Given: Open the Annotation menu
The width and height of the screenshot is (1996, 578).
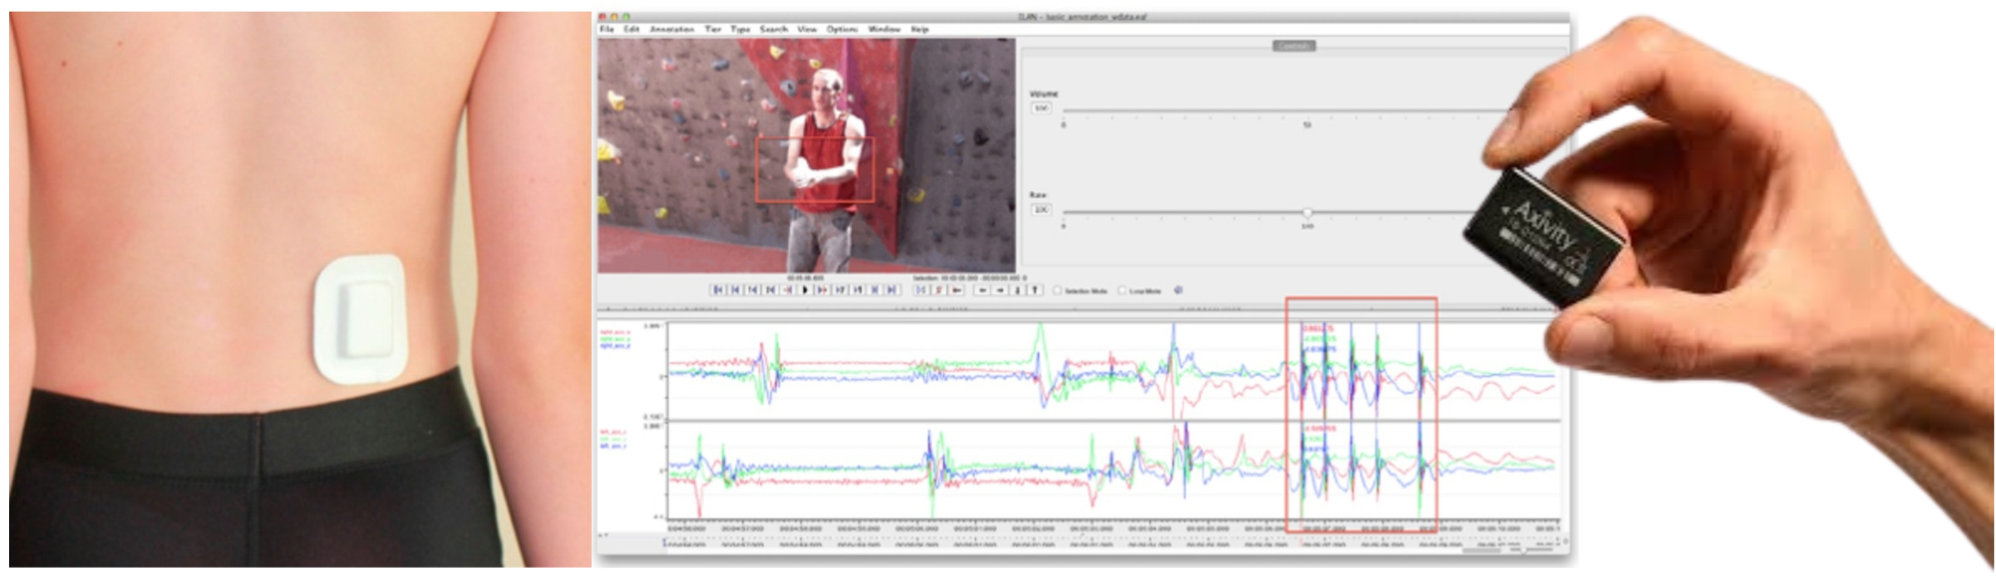Looking at the screenshot, I should tap(671, 29).
